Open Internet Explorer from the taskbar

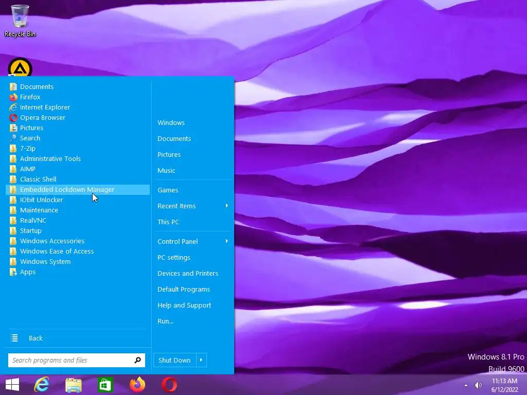coord(42,385)
